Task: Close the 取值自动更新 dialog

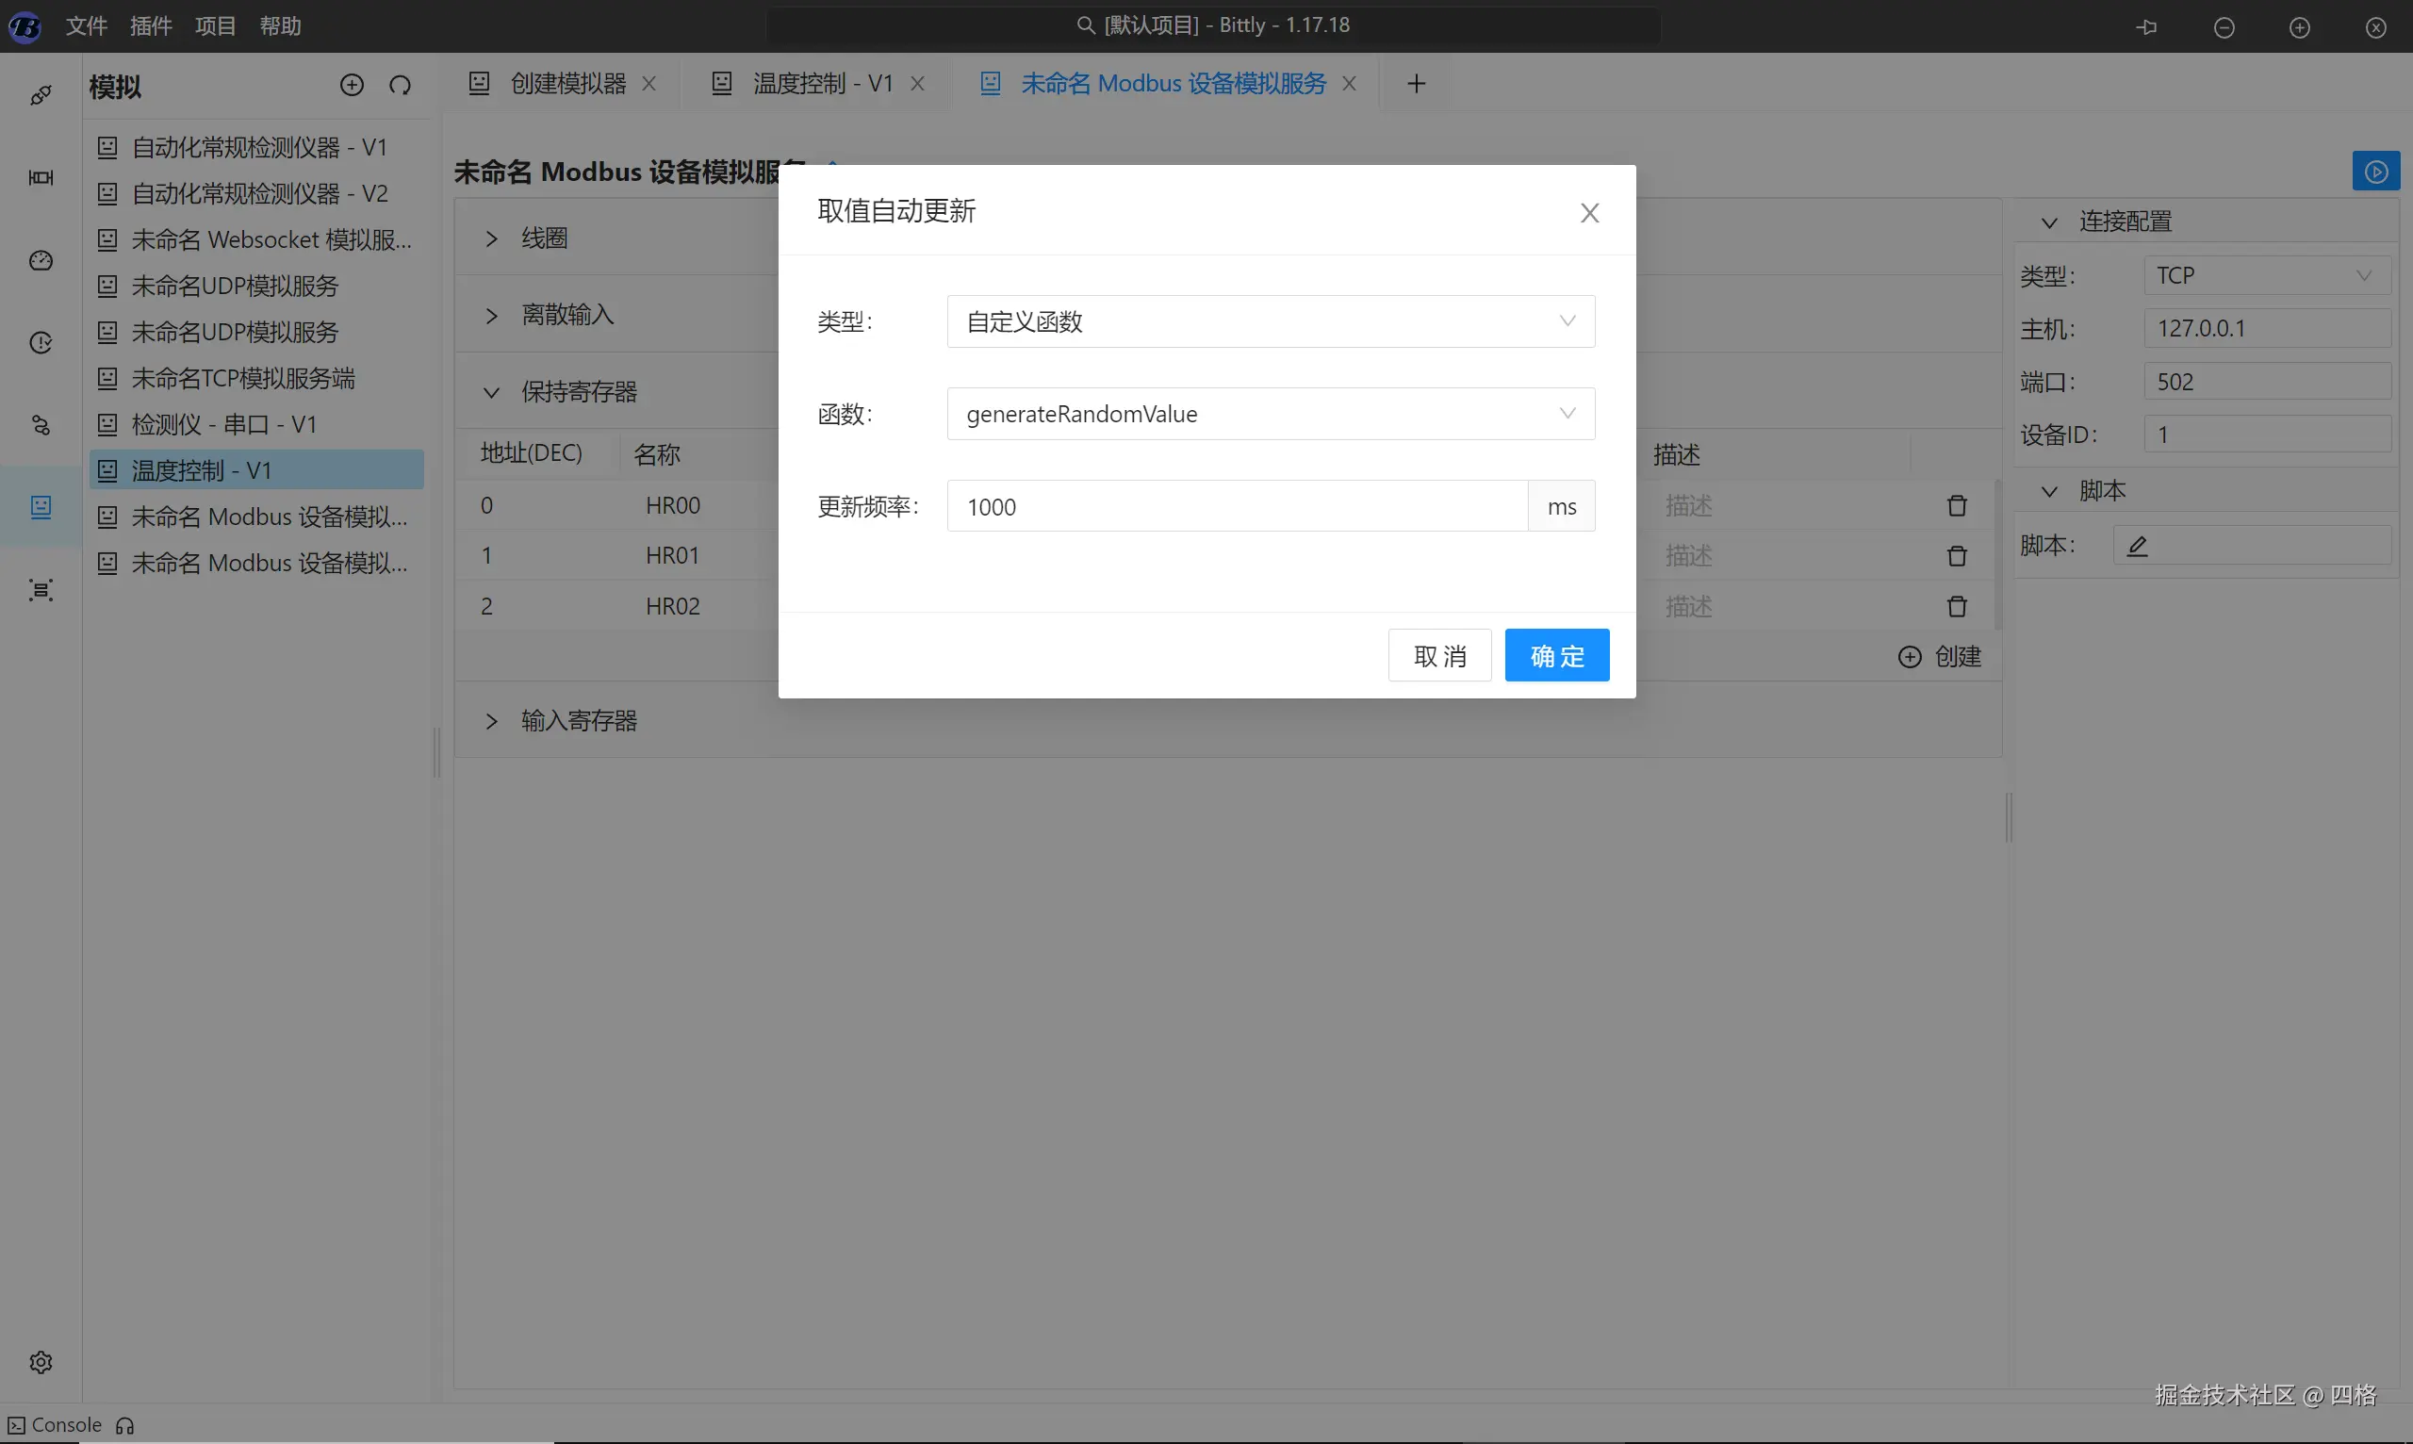Action: click(x=1589, y=213)
